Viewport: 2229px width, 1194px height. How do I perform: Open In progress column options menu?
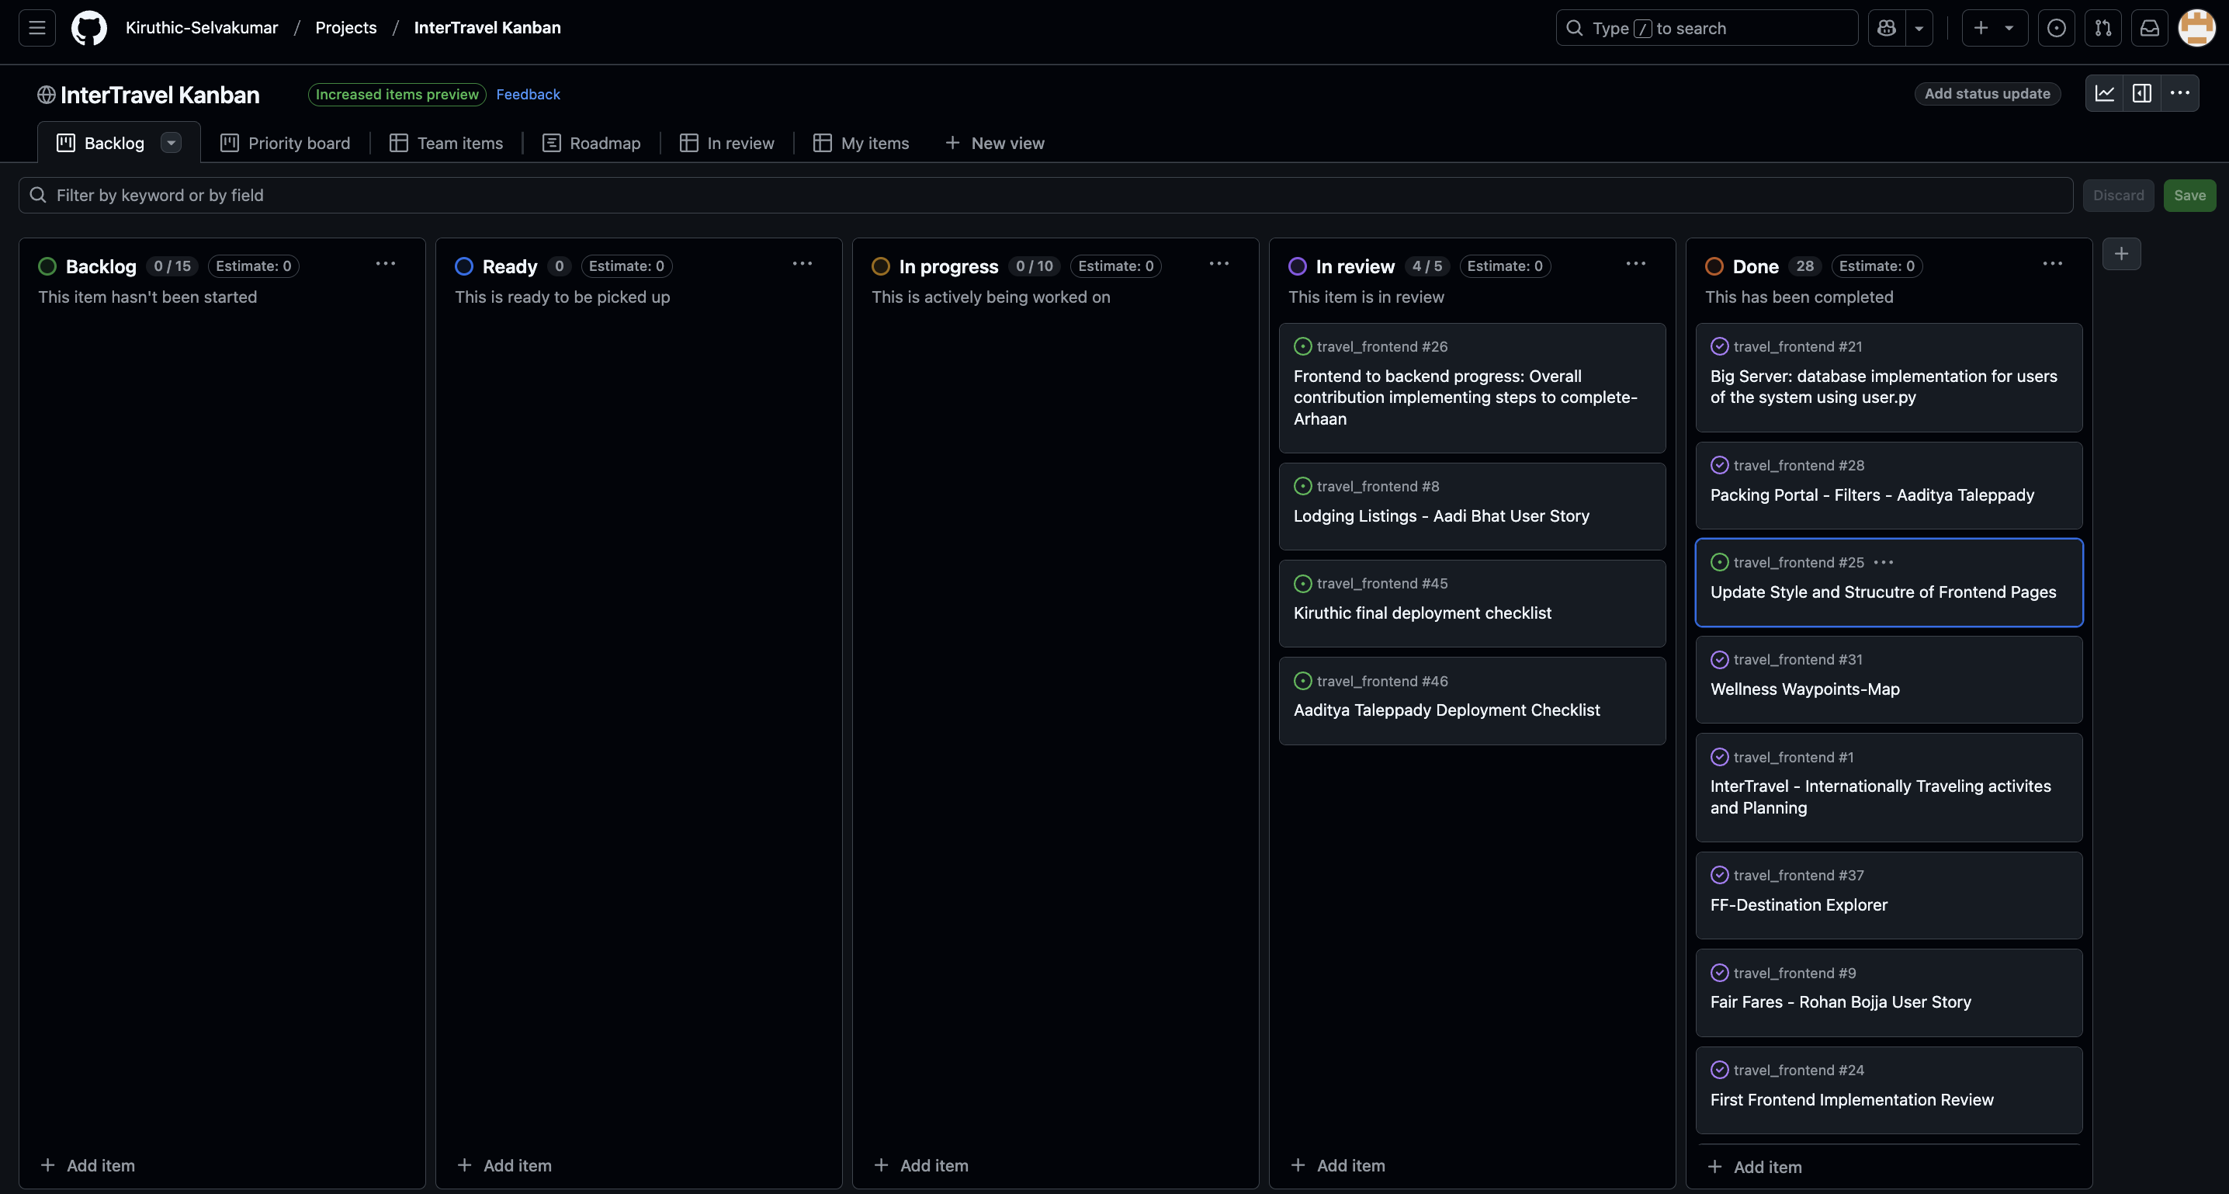click(x=1218, y=263)
